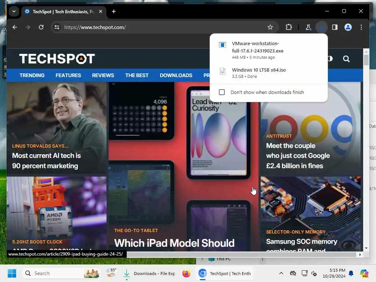Open the display network tray icon

(x=304, y=273)
